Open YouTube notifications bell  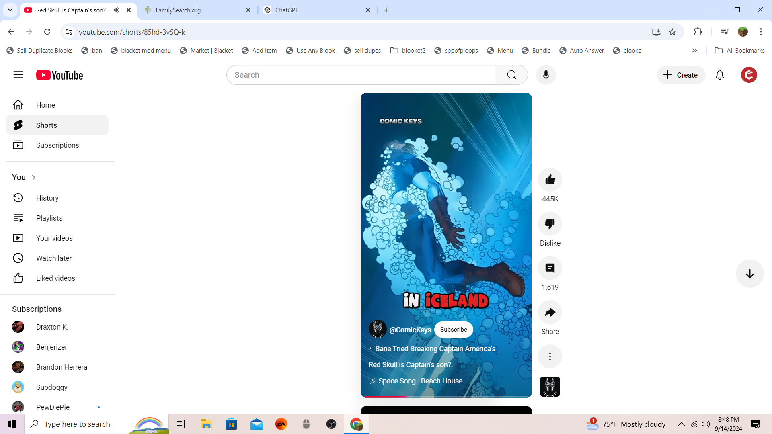pyautogui.click(x=719, y=75)
